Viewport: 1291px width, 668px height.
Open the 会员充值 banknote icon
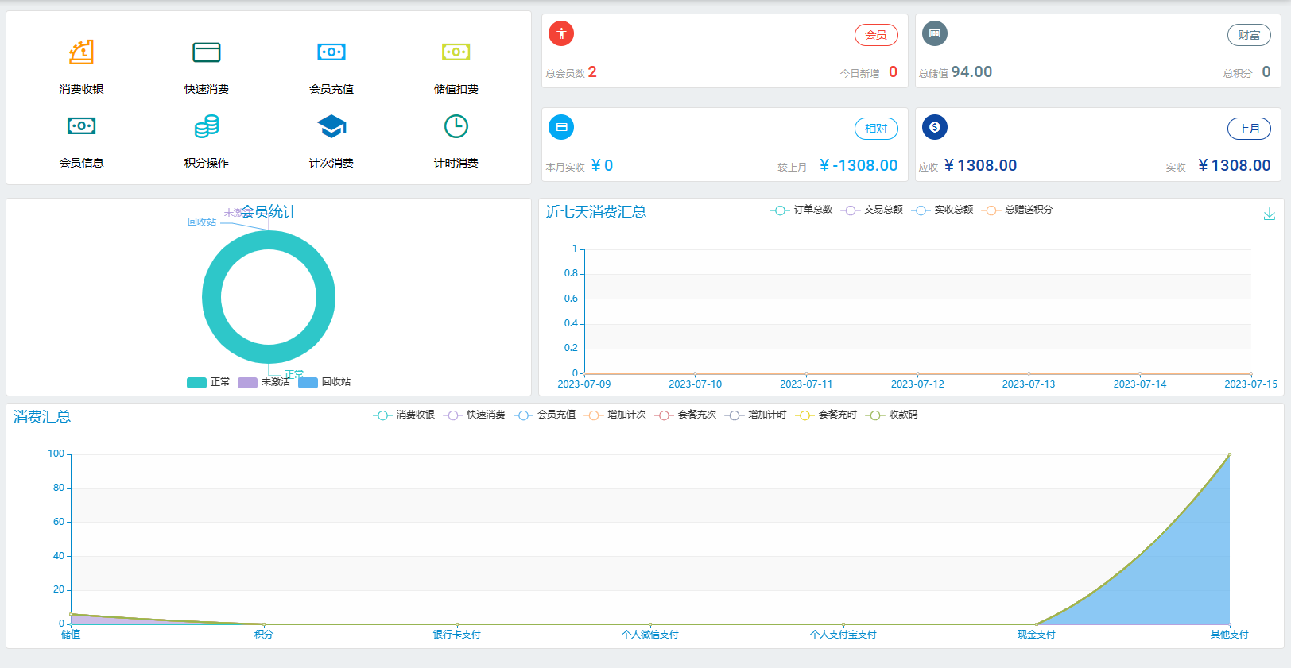pyautogui.click(x=331, y=52)
